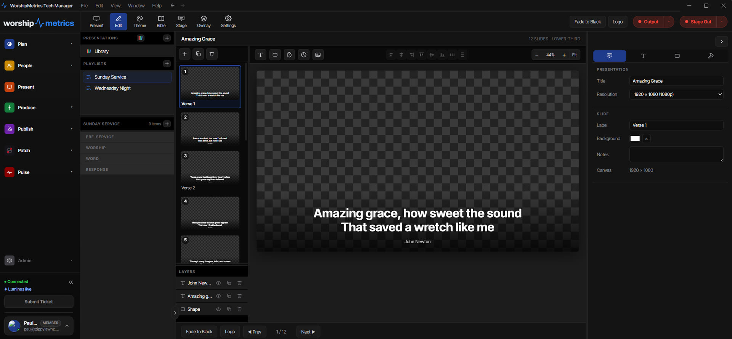Viewport: 732px width, 339px height.
Task: Switch to the Overlay tab
Action: tap(204, 21)
